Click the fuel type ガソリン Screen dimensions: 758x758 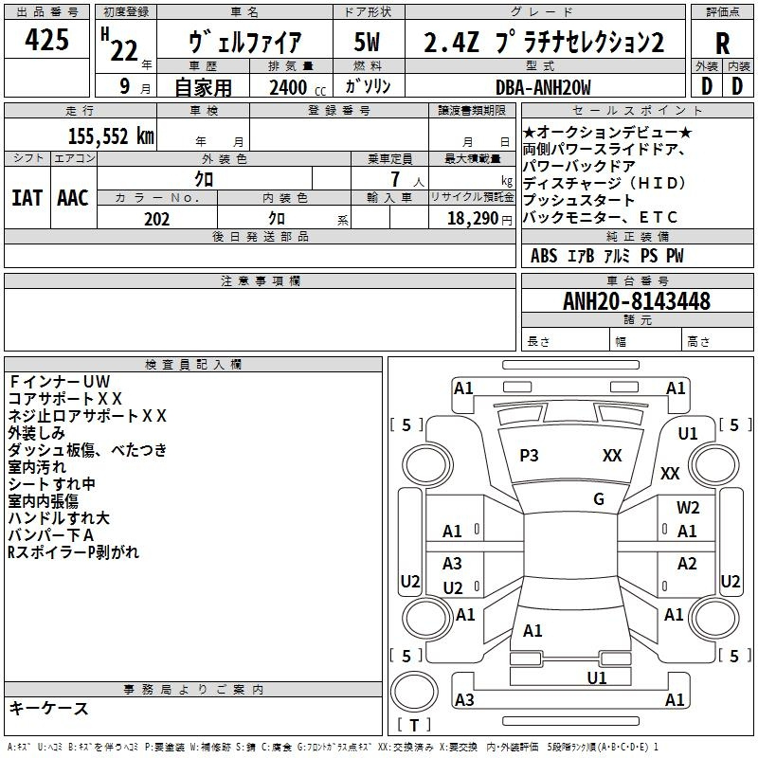(368, 86)
